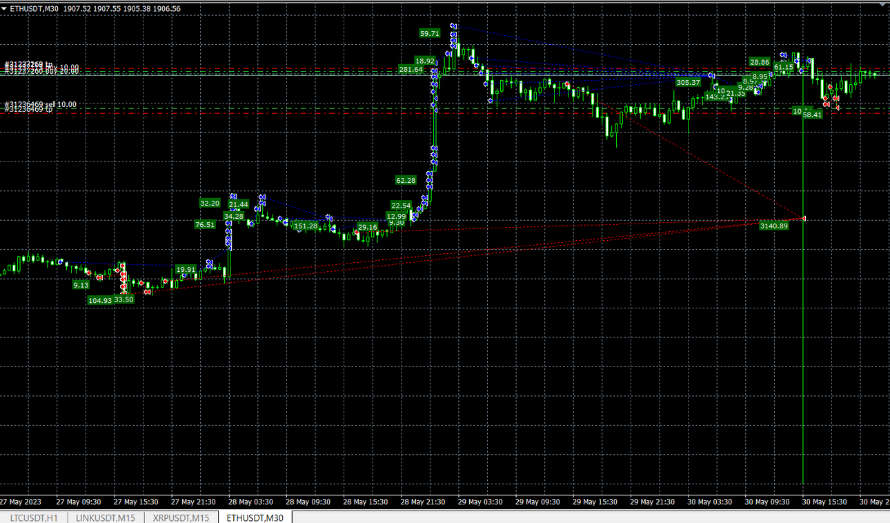Select the ETHUSDT,M30 chart tab
890x523 pixels.
point(255,517)
